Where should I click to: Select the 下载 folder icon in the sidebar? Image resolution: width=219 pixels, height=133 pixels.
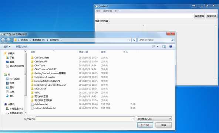(x=7, y=57)
